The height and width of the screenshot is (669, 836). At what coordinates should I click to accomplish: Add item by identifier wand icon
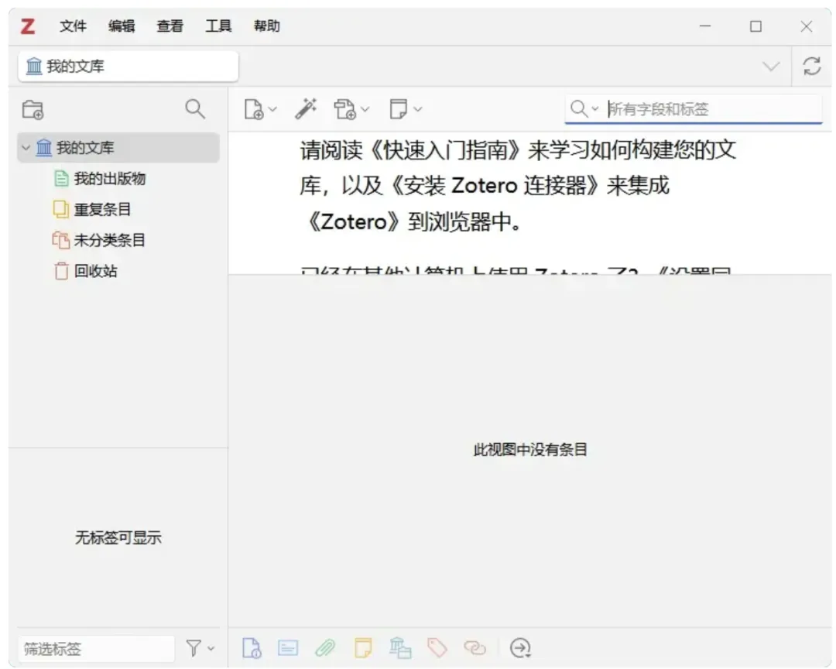307,109
